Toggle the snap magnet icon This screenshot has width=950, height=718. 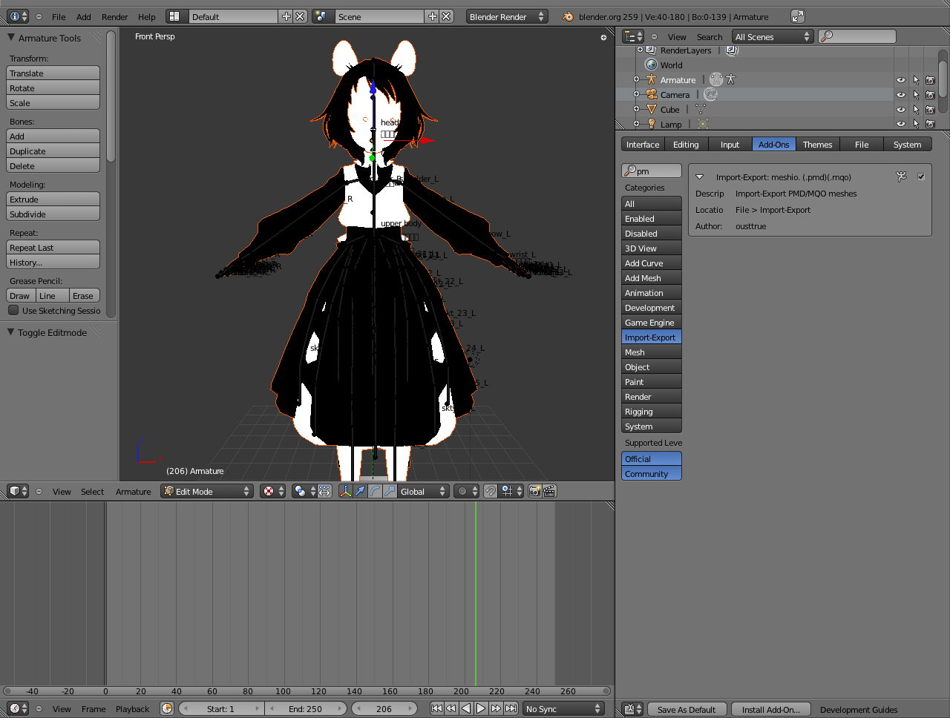tap(491, 491)
